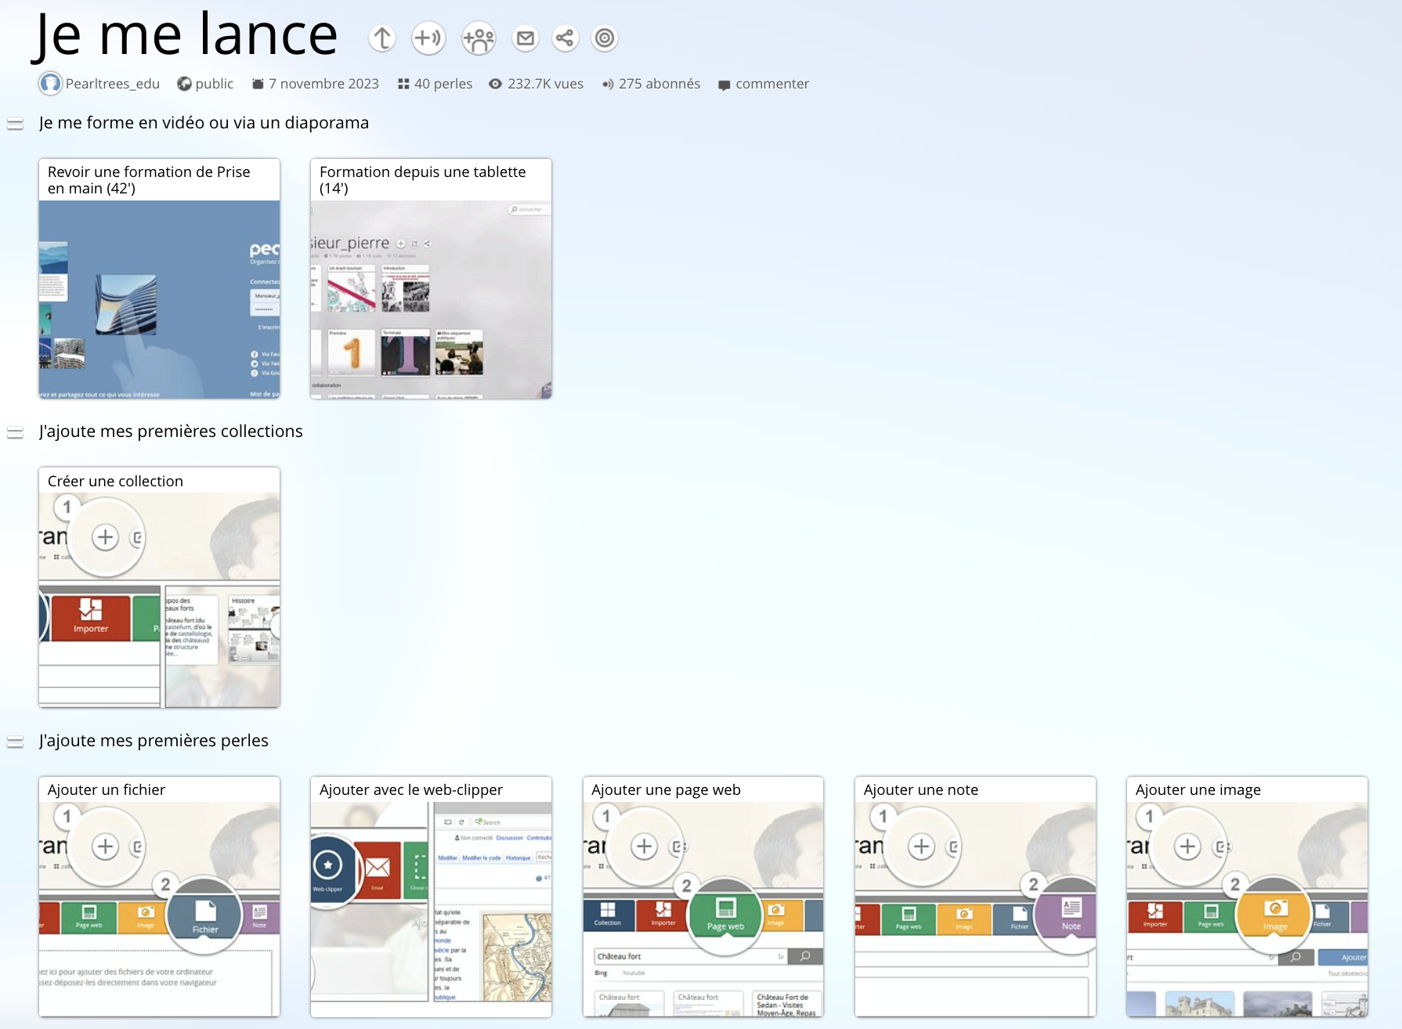Collapse the 'Je me forme en vidéo' section handle
This screenshot has height=1029, width=1402.
(15, 124)
